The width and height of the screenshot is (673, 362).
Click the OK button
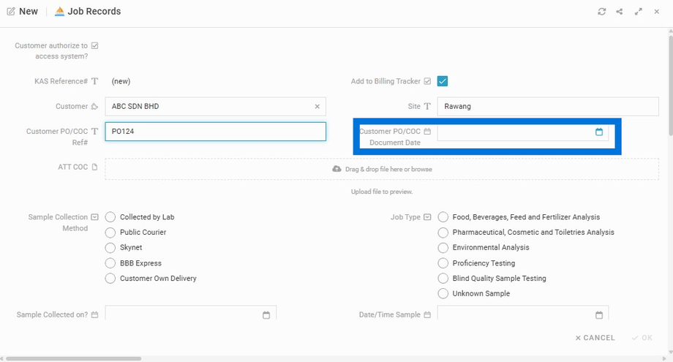642,338
